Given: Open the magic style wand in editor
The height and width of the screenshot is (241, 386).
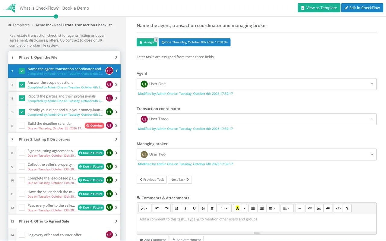Looking at the screenshot, I should (144, 208).
